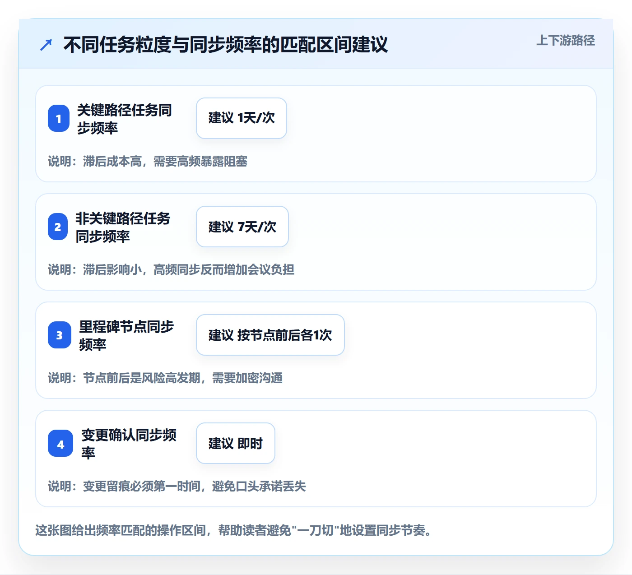Click the heading 里程碑节点同步频率
The width and height of the screenshot is (632, 575).
[126, 335]
